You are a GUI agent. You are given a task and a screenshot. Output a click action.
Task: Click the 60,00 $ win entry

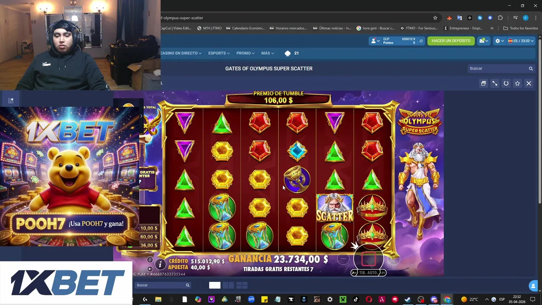[x=149, y=237]
